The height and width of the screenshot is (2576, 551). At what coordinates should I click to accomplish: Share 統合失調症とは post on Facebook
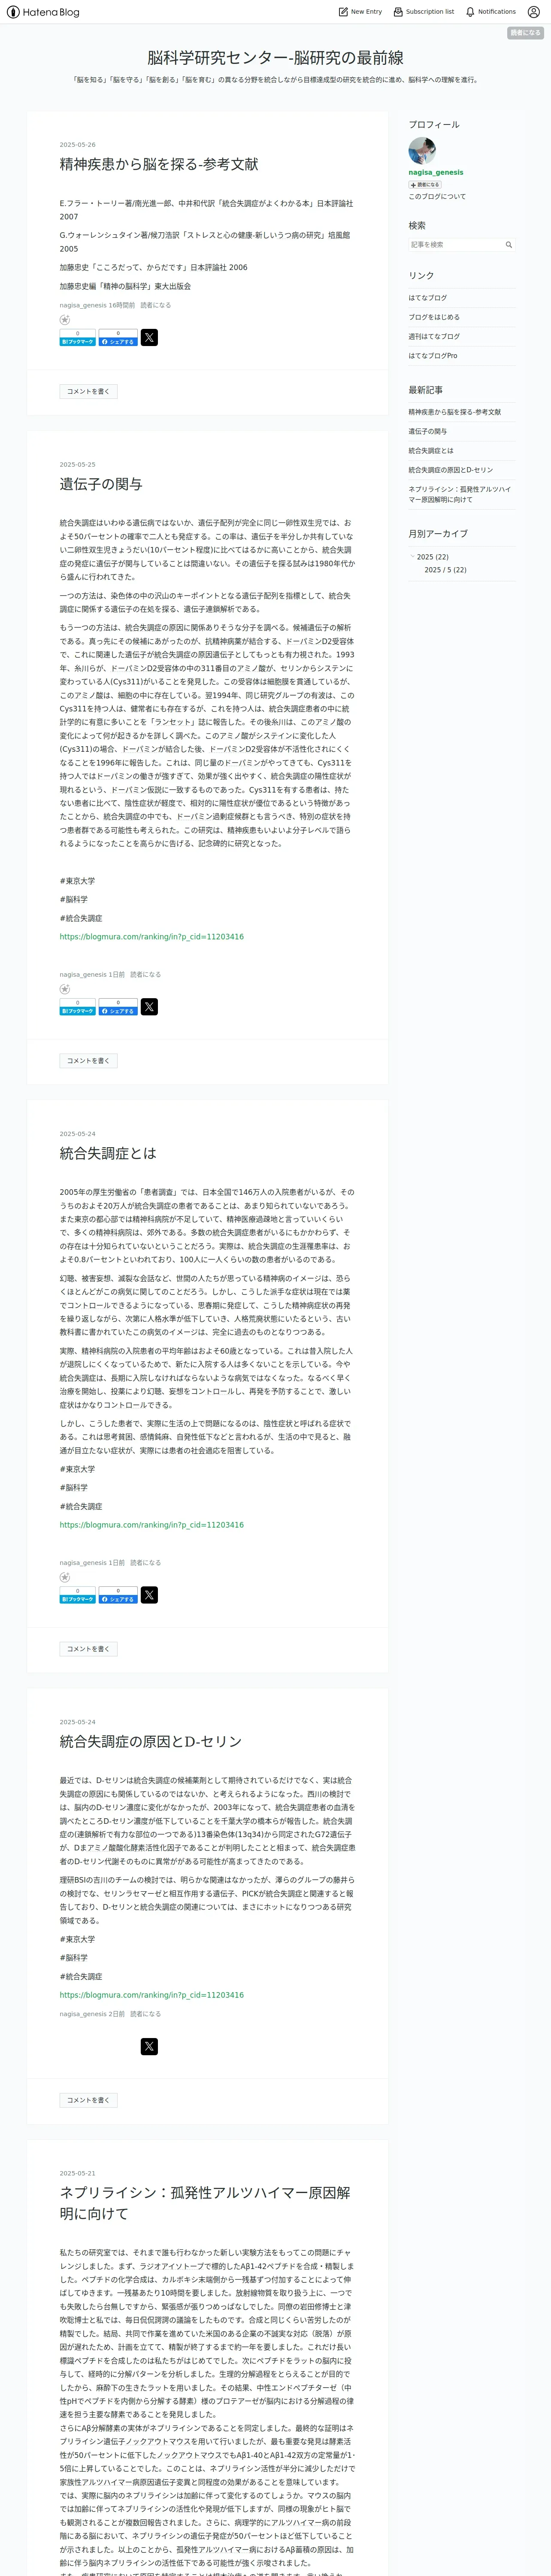[x=118, y=1595]
